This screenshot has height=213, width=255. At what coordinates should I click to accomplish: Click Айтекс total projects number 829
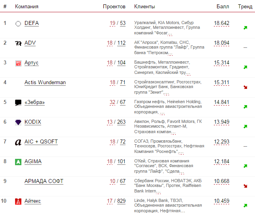[x=121, y=201]
